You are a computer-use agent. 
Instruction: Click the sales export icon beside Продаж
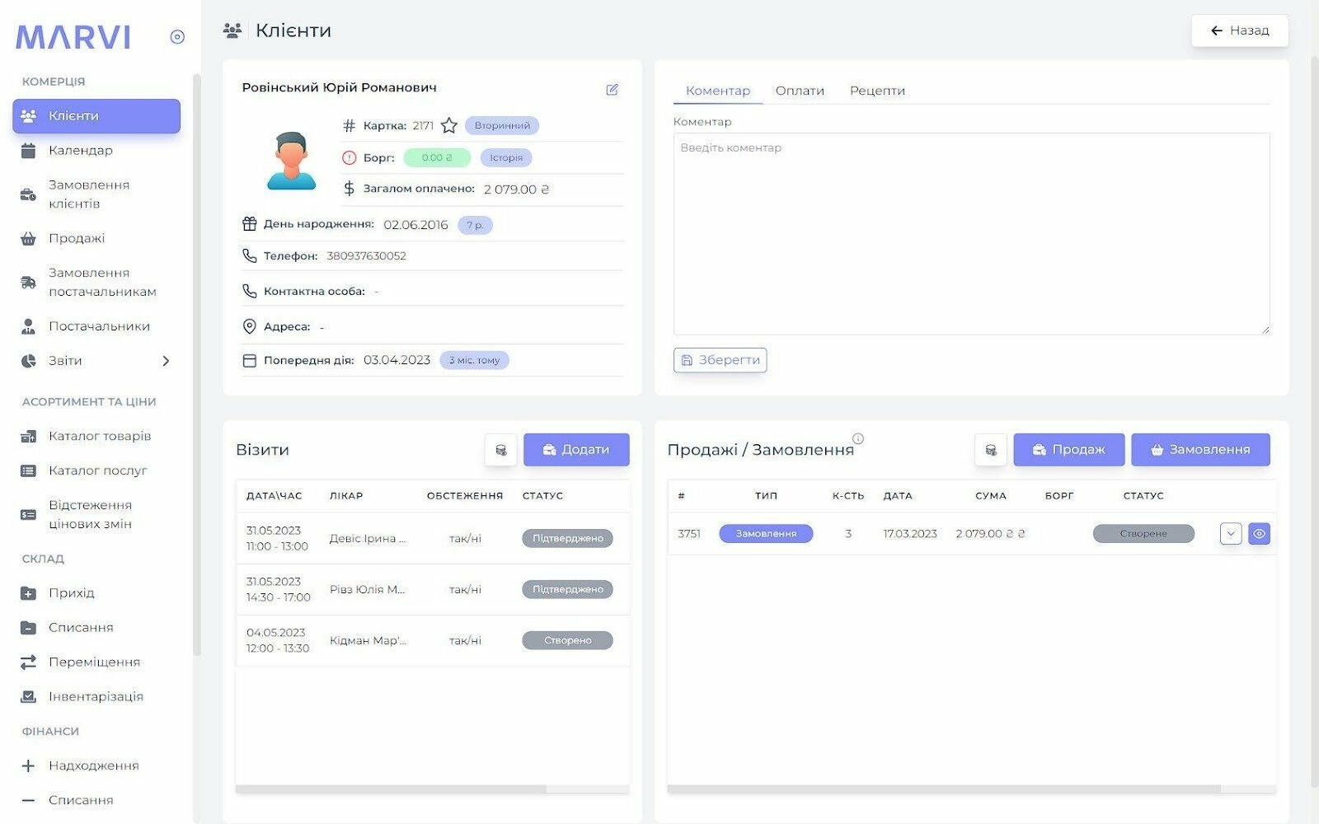(990, 450)
